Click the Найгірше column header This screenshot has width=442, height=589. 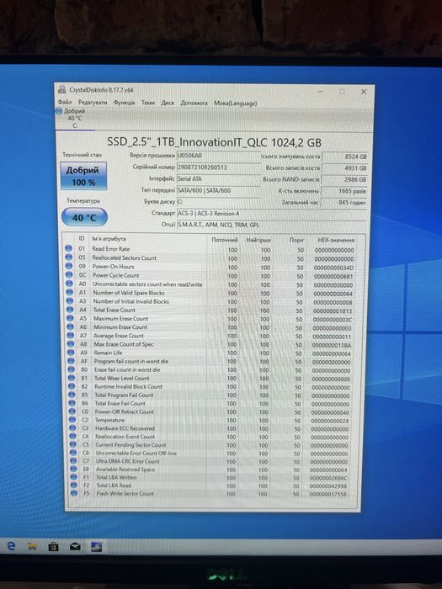coord(258,240)
